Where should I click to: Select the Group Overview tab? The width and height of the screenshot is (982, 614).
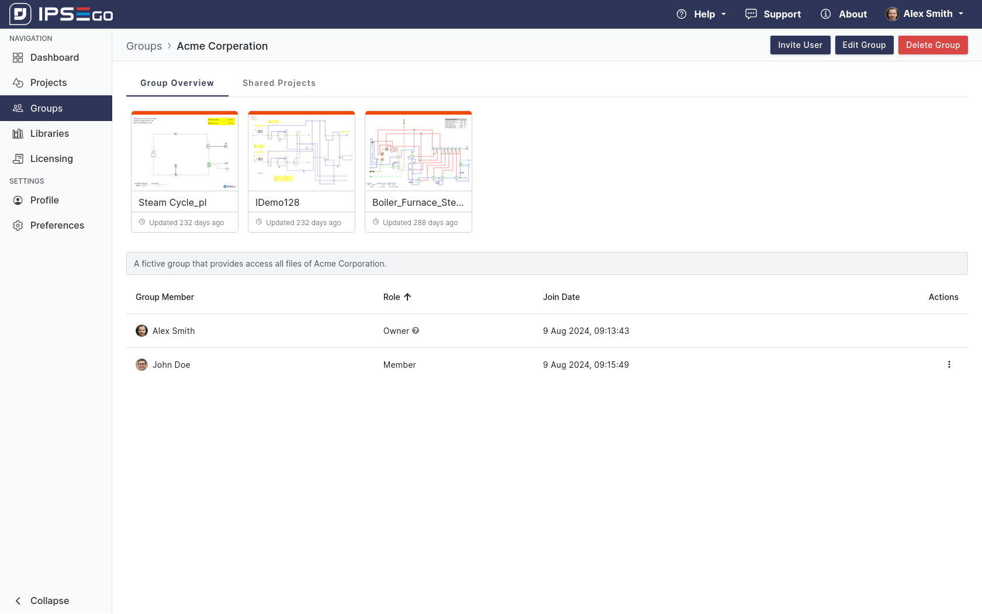click(177, 83)
